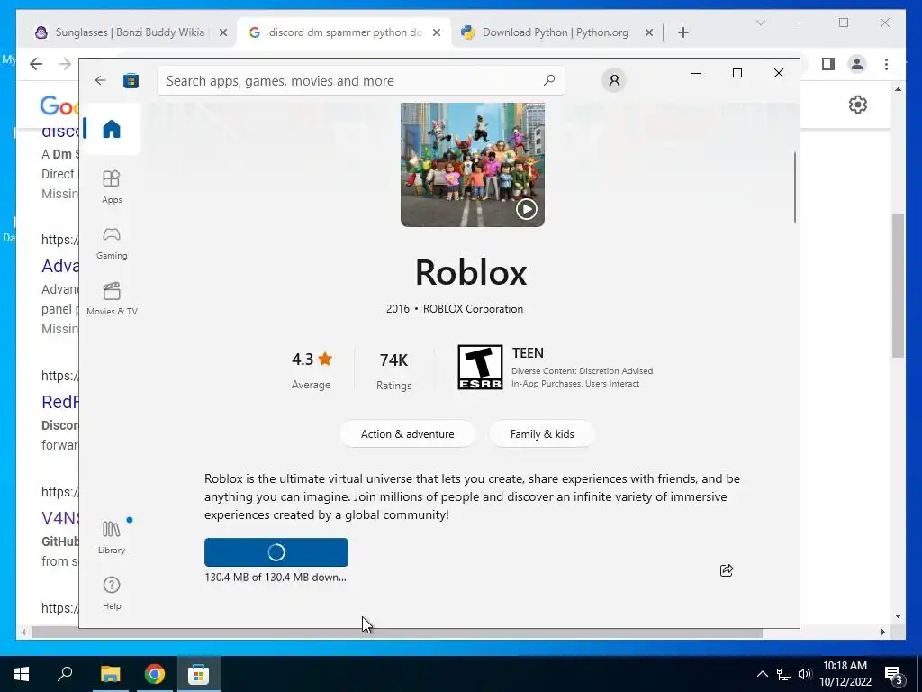
Task: Open Gaming section in Store sidebar
Action: pyautogui.click(x=112, y=243)
